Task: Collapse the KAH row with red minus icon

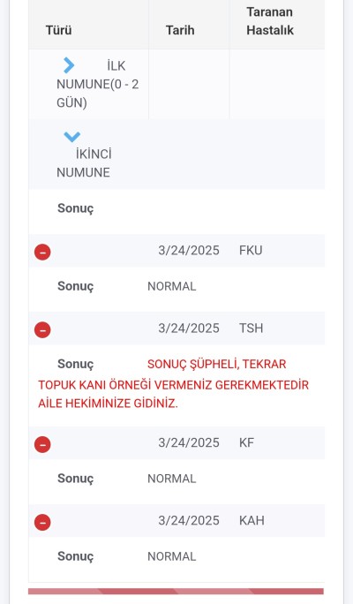Action: tap(42, 523)
